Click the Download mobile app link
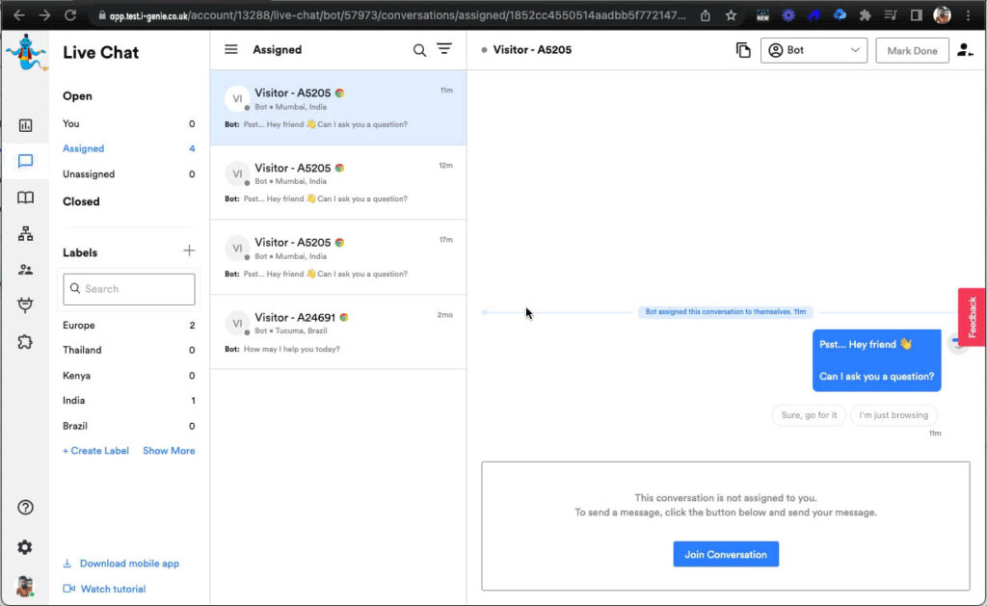Screen dimensions: 987x606 pos(129,564)
